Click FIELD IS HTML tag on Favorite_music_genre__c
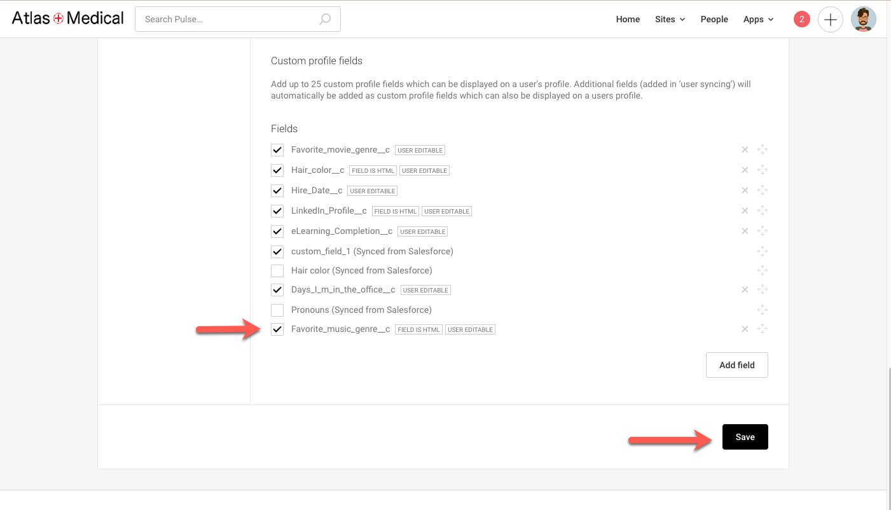This screenshot has height=510, width=891. coord(418,329)
